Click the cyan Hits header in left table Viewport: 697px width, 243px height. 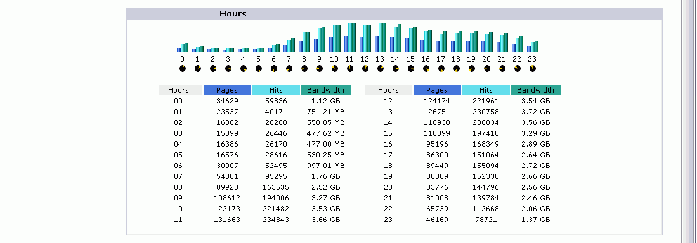click(276, 90)
